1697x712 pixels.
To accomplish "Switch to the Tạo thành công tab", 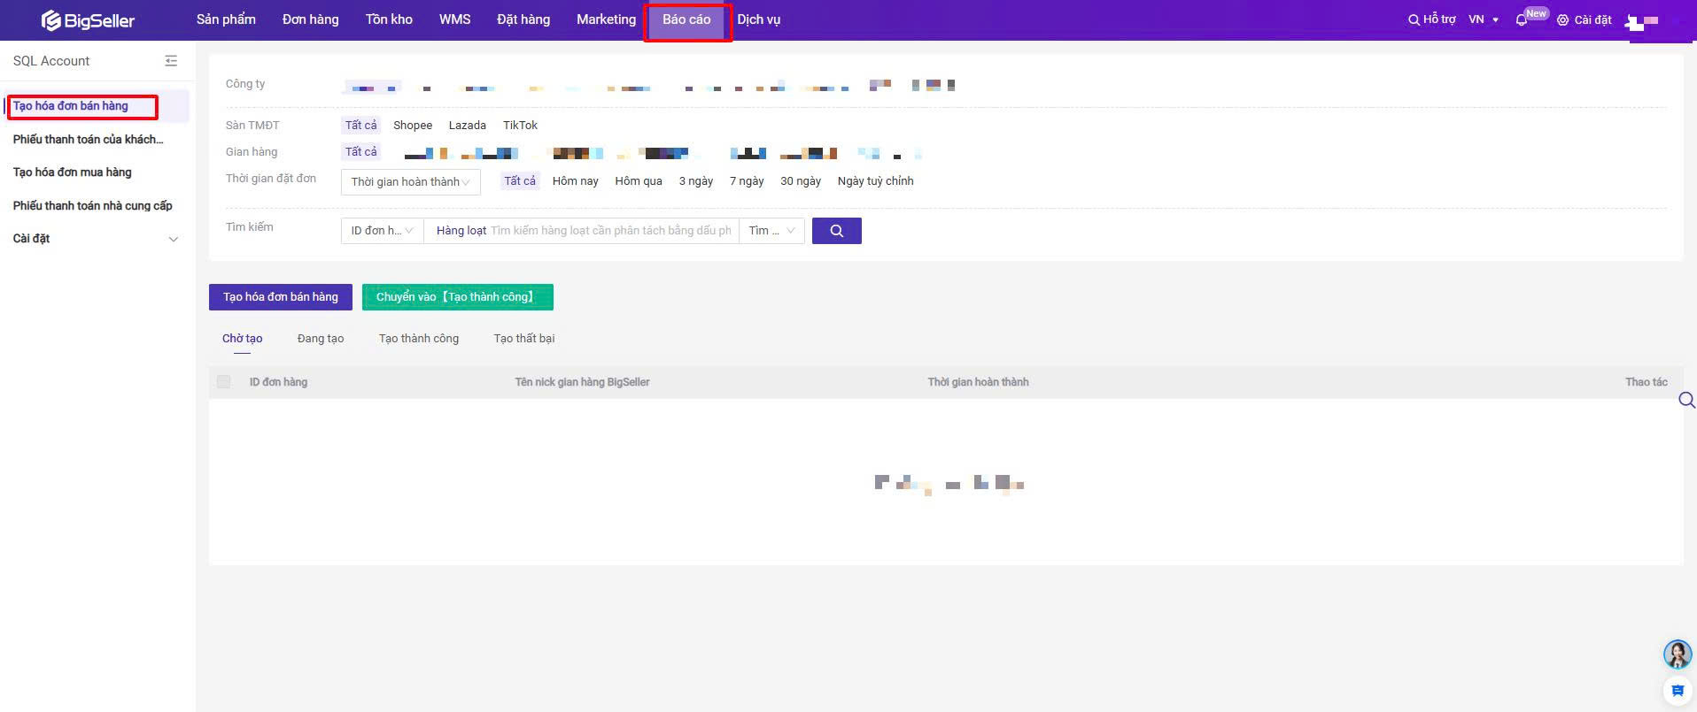I will tap(419, 339).
